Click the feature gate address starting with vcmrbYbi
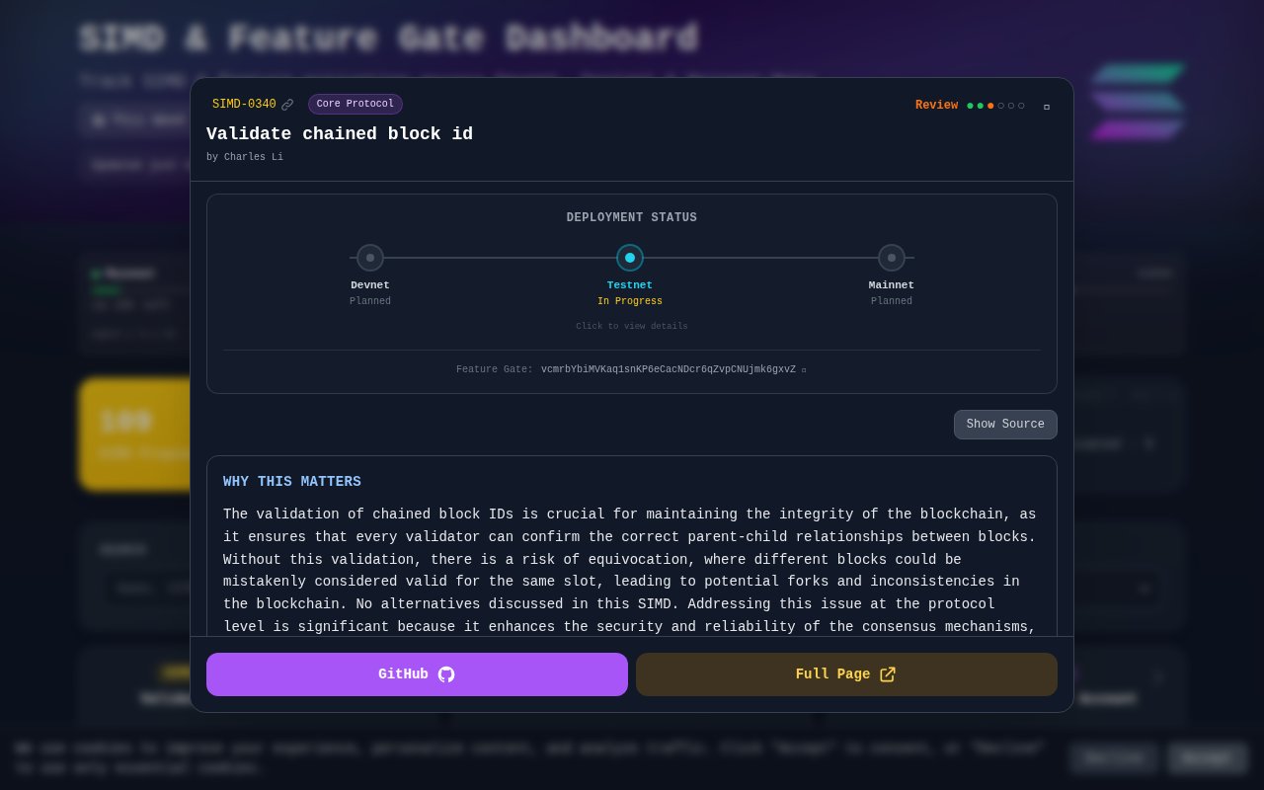Image resolution: width=1264 pixels, height=790 pixels. point(669,370)
